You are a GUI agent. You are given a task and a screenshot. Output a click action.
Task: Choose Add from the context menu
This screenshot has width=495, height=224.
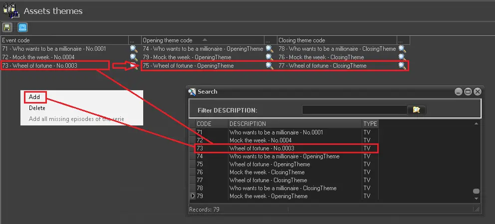[34, 97]
